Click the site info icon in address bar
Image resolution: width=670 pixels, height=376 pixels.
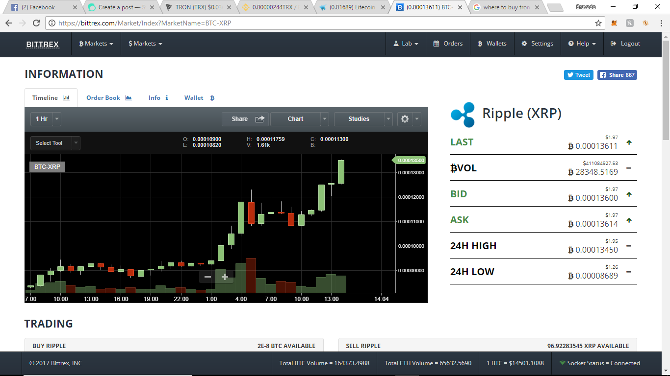tap(52, 23)
